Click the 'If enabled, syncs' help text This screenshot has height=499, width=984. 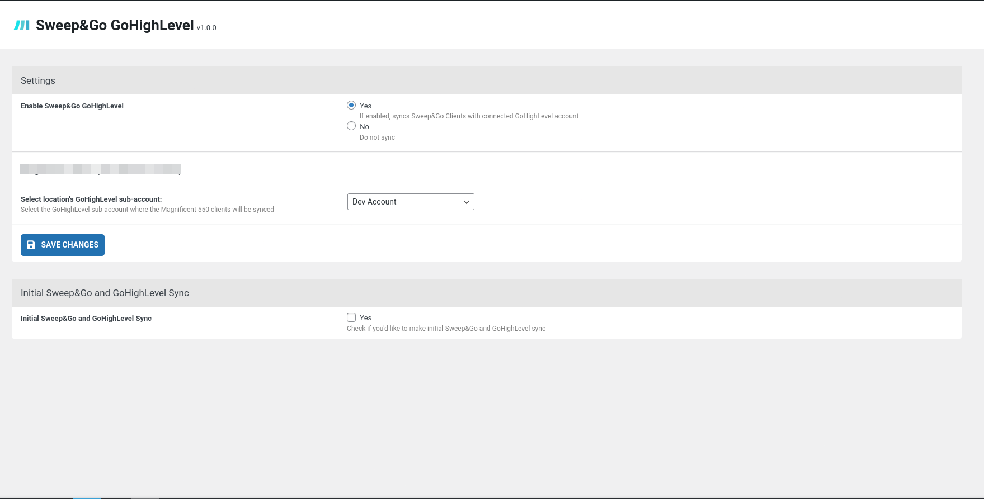coord(469,116)
